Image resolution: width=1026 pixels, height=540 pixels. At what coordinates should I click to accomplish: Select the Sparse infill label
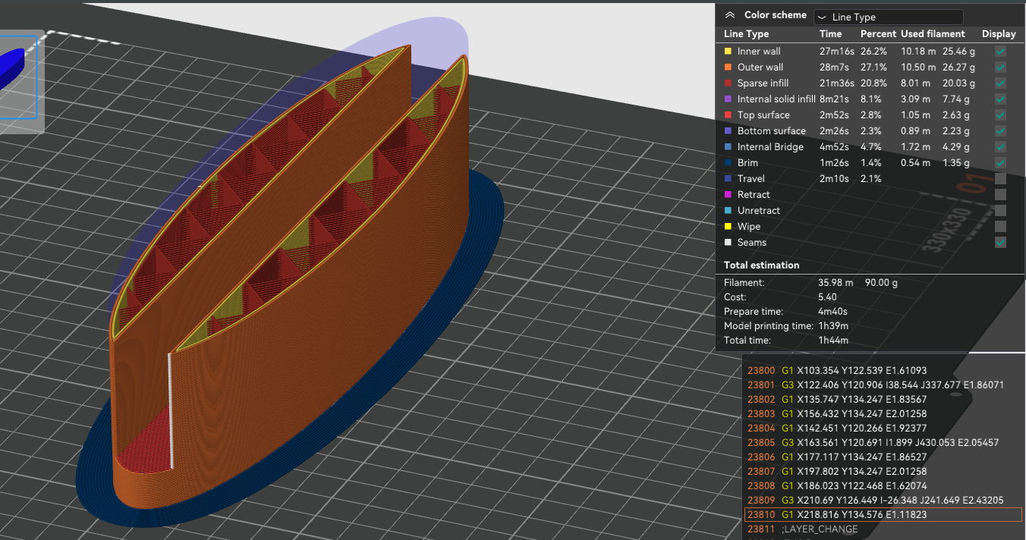pyautogui.click(x=763, y=83)
